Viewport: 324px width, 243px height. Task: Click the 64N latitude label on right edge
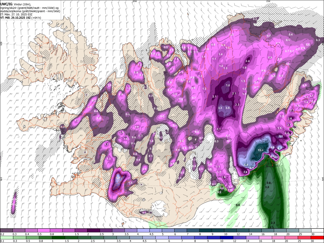pos(323,178)
